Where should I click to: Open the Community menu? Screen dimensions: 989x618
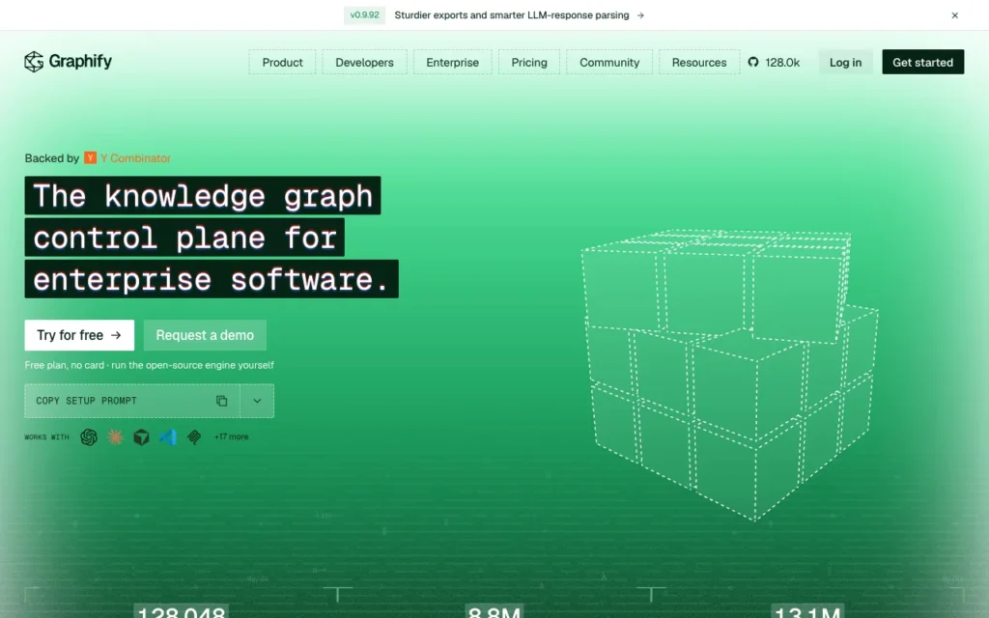pos(609,63)
